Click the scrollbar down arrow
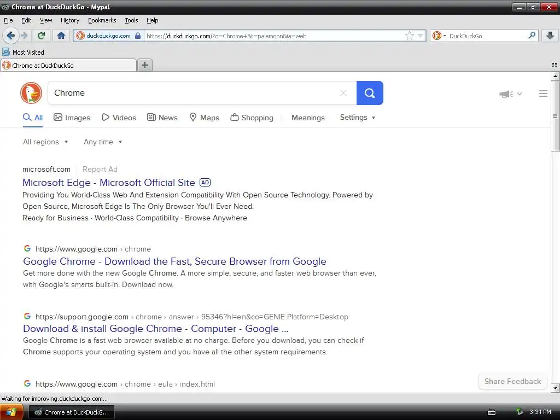The height and width of the screenshot is (420, 560). pos(555,388)
